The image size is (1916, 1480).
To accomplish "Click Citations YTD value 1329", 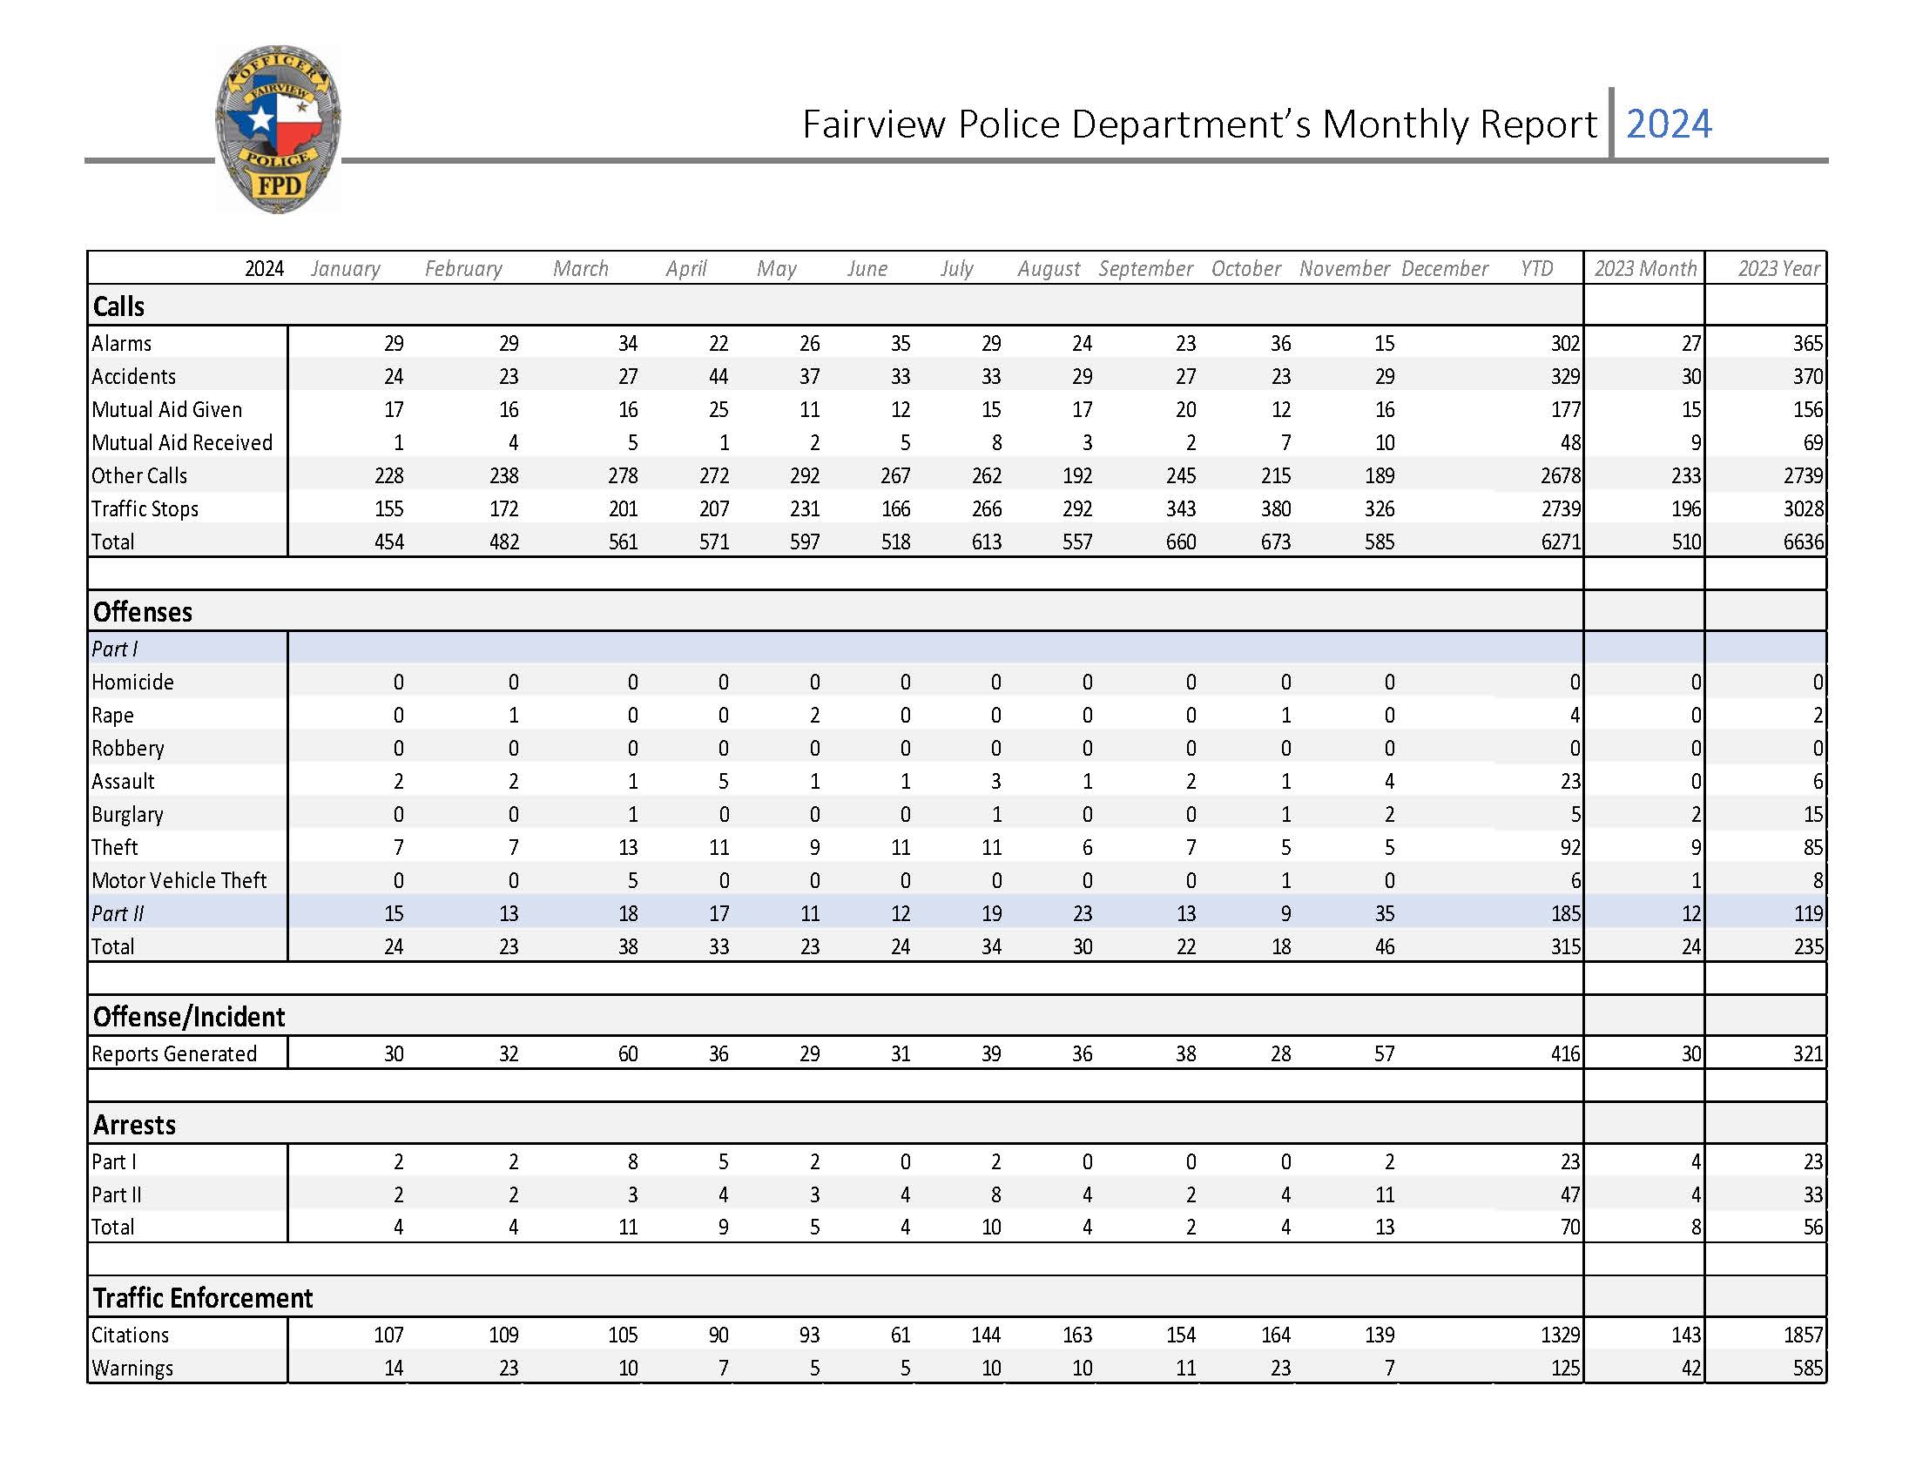I will [x=1561, y=1335].
